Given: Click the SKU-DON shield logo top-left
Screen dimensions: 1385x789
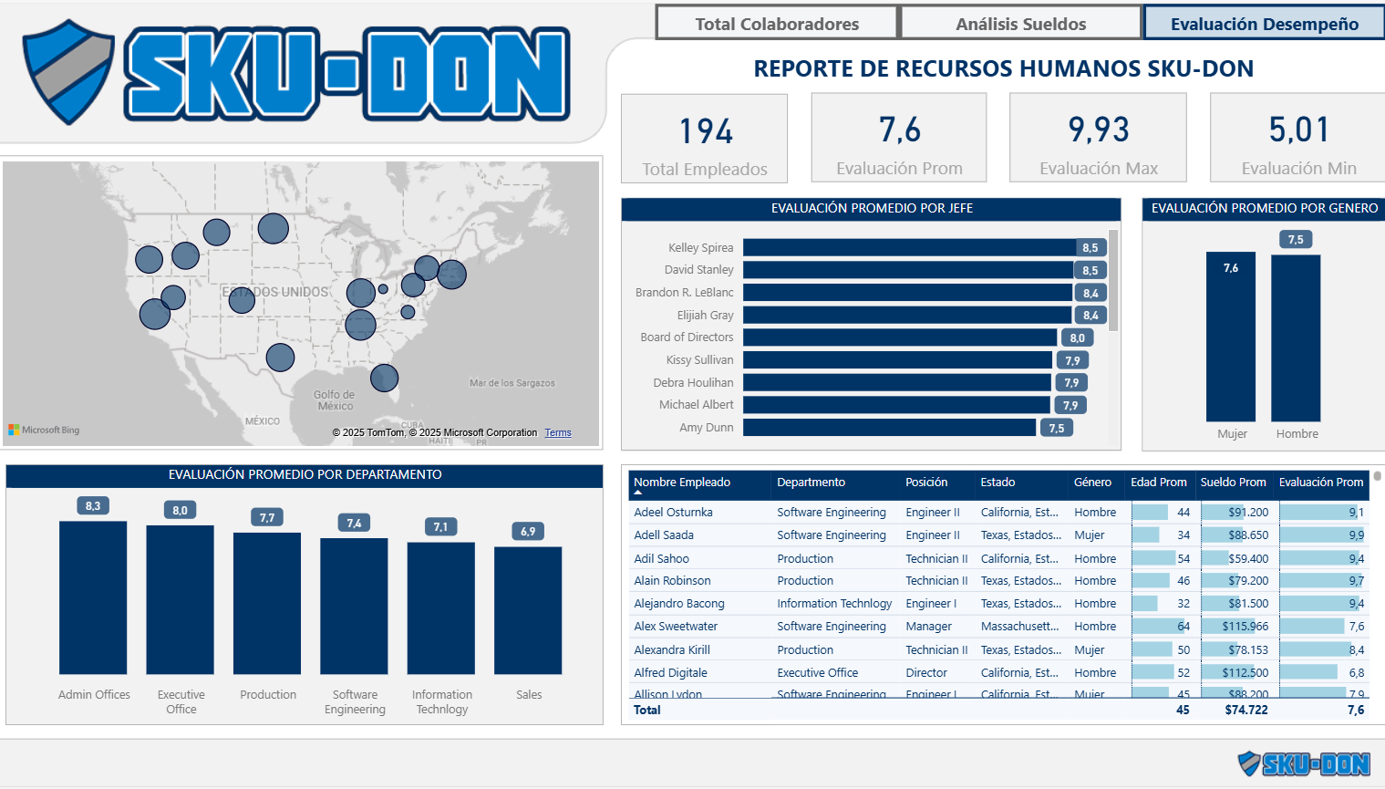Looking at the screenshot, I should point(68,71).
